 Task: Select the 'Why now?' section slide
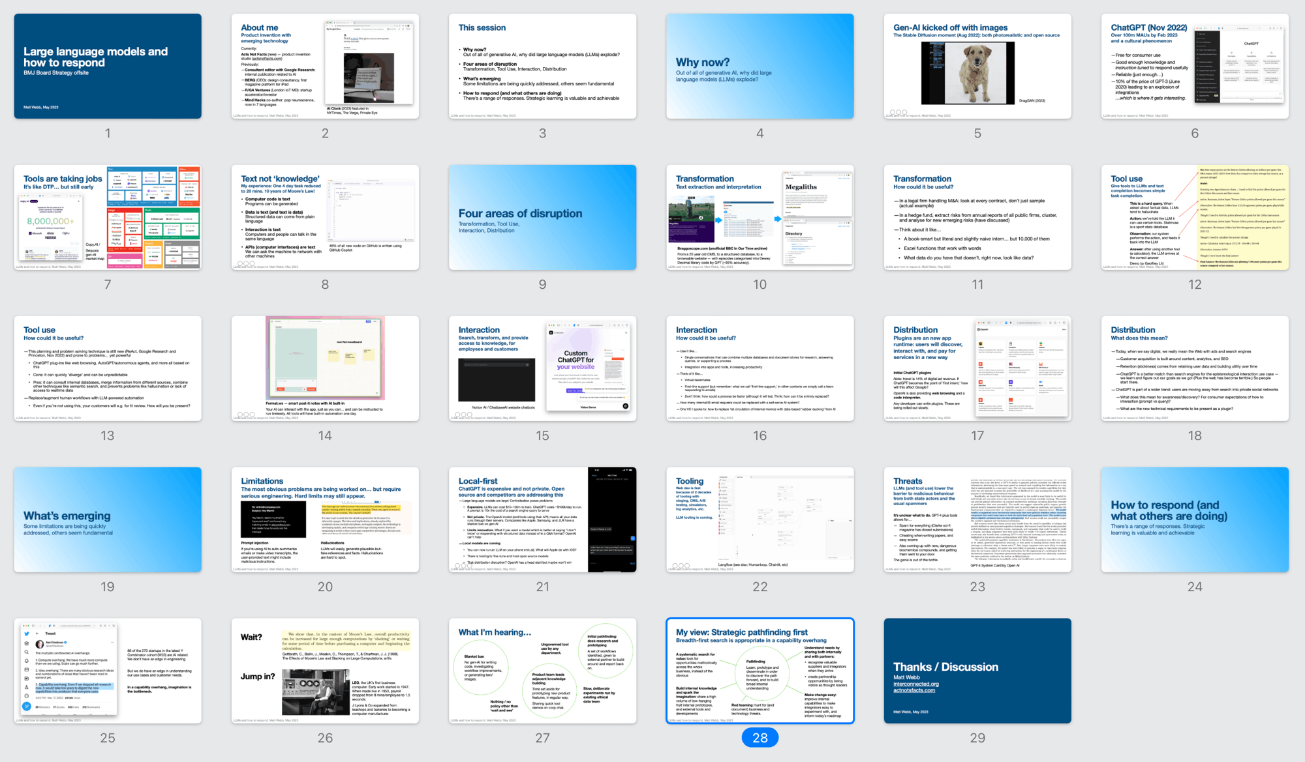click(760, 66)
